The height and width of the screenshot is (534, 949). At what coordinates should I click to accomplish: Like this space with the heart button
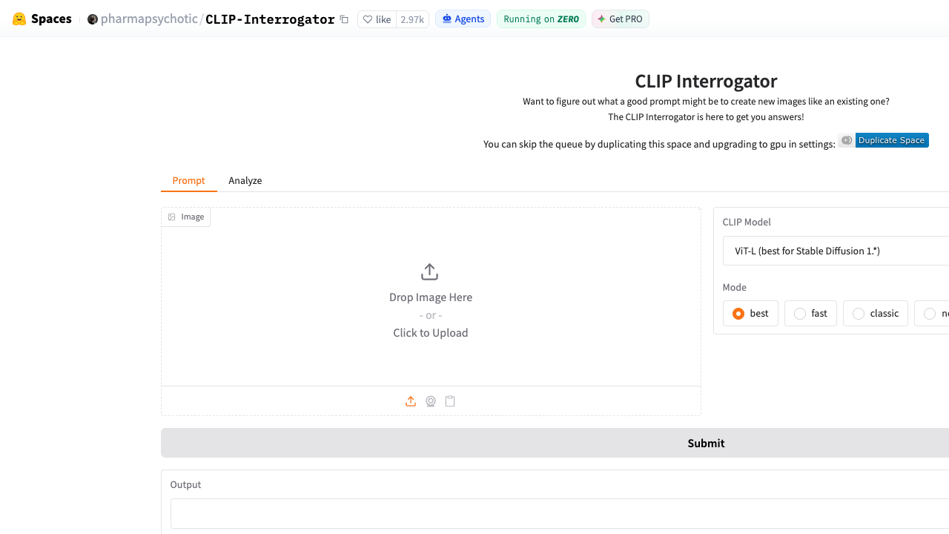[x=377, y=19]
